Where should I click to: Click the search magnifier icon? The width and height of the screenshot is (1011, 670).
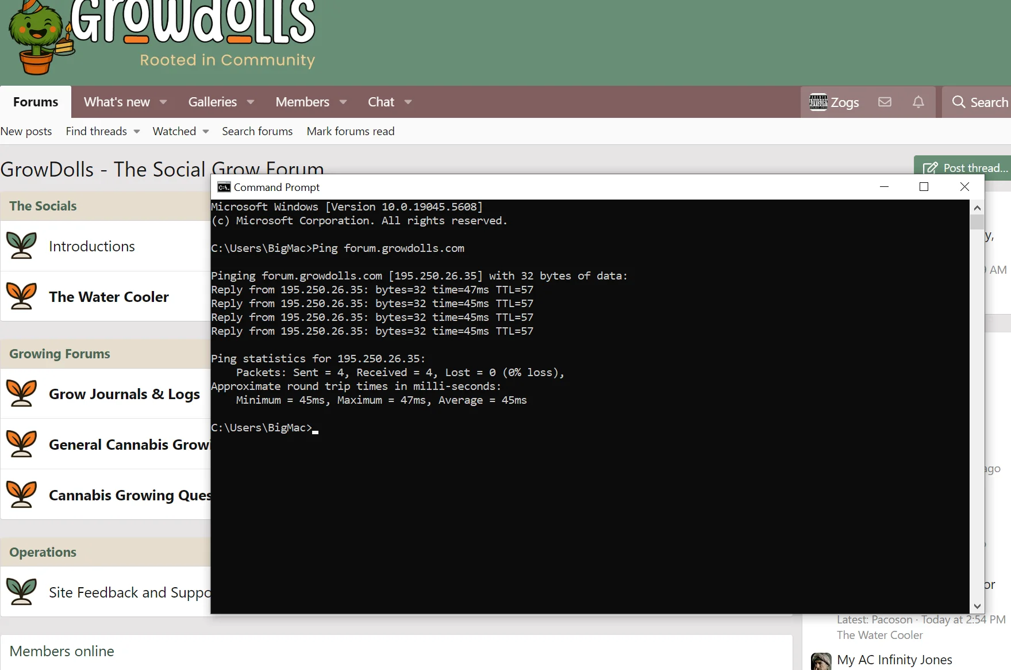958,102
